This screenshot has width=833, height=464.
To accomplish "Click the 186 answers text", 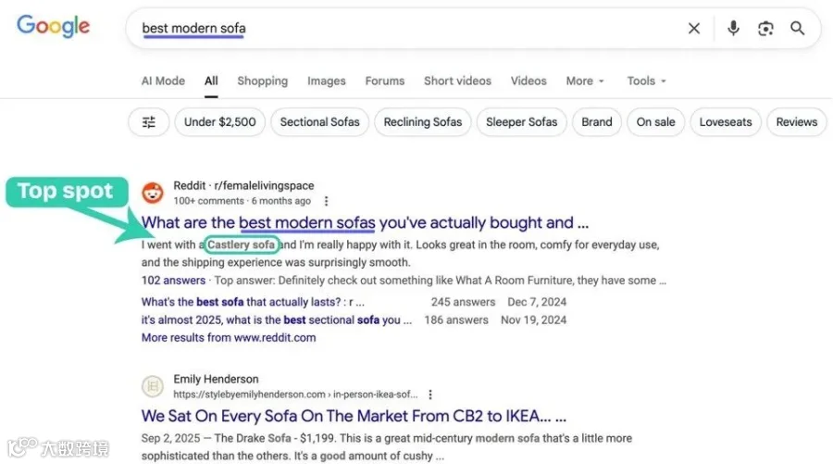I will (x=455, y=320).
